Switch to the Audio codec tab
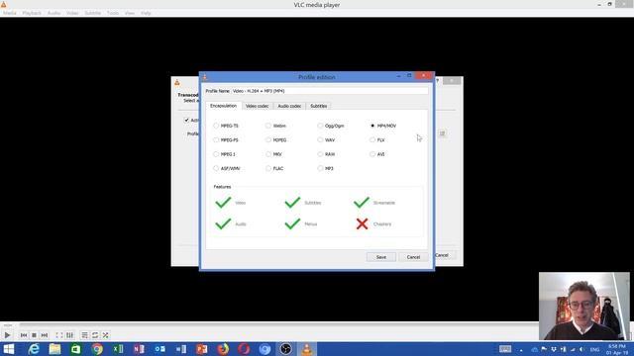The width and height of the screenshot is (634, 356). 289,106
